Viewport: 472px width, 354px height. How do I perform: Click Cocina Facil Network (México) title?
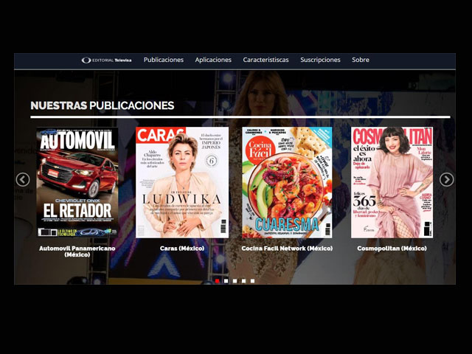(287, 249)
